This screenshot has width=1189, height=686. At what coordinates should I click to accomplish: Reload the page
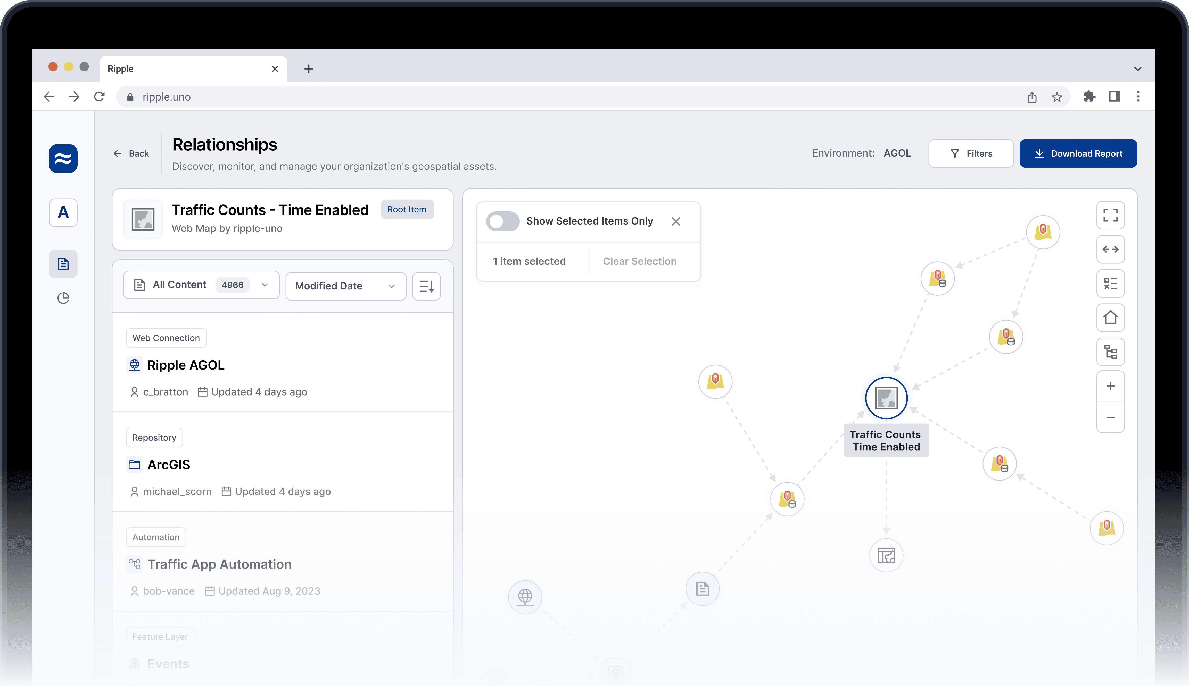99,97
